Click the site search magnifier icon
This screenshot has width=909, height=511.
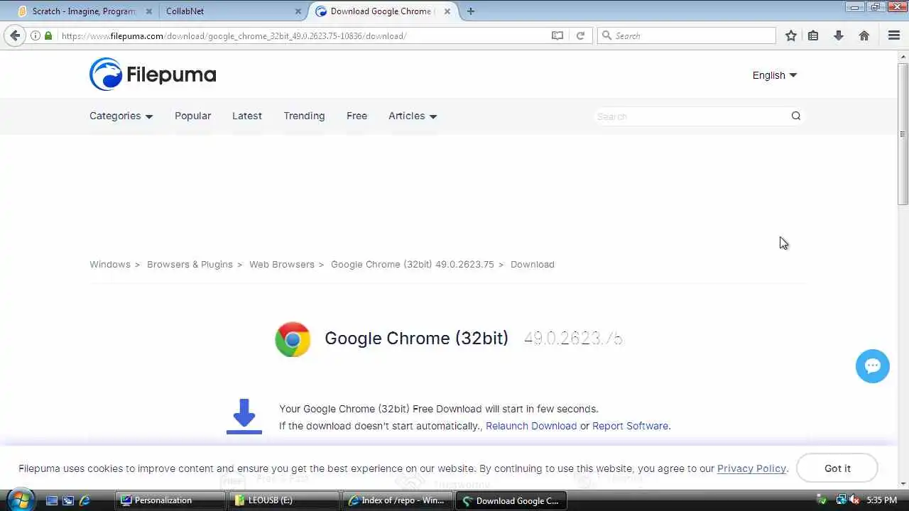796,116
